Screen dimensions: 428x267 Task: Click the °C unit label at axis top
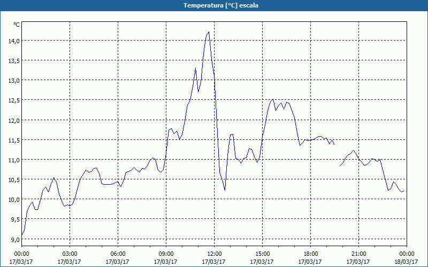click(17, 25)
